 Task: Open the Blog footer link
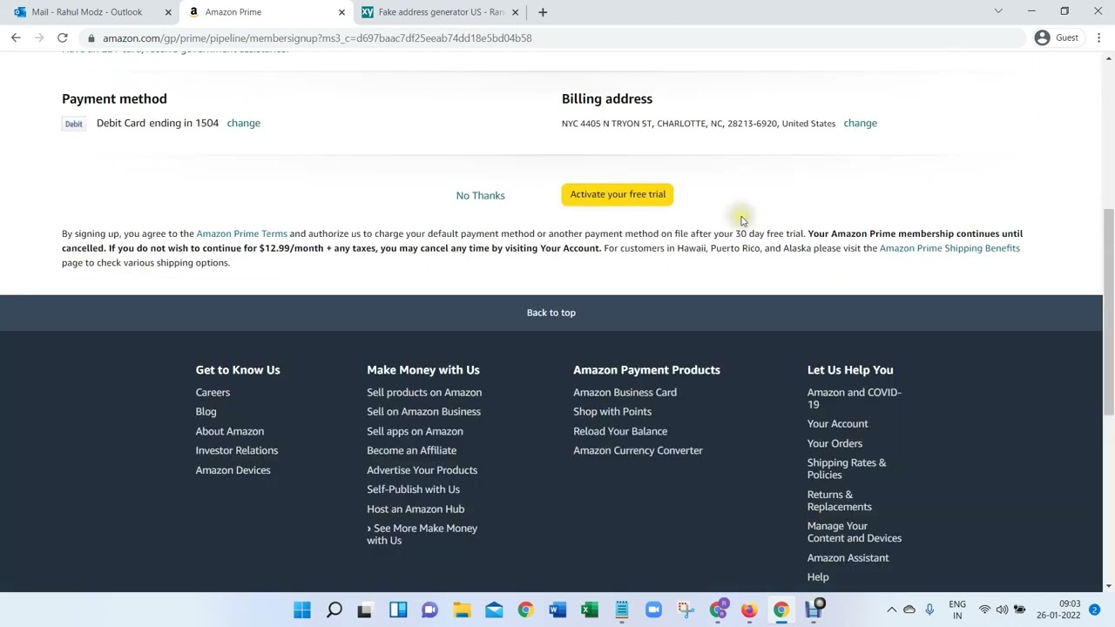(206, 411)
